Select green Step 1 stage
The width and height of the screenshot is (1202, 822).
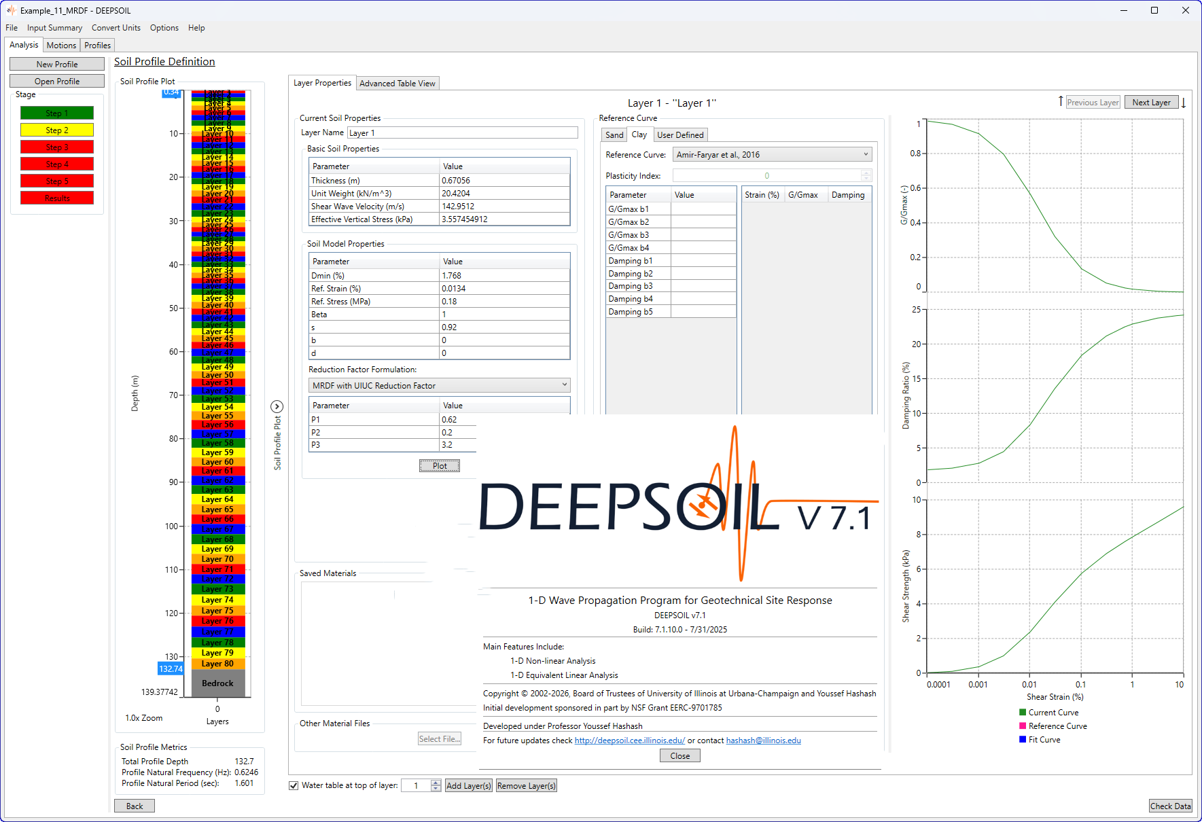point(57,113)
